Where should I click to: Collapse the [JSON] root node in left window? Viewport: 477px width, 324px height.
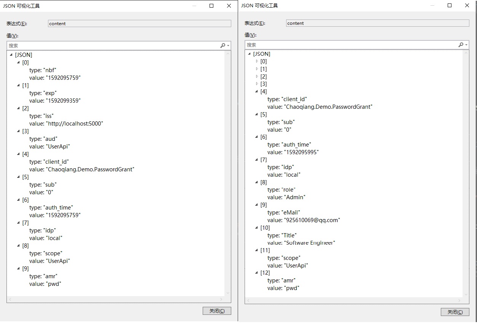11,55
